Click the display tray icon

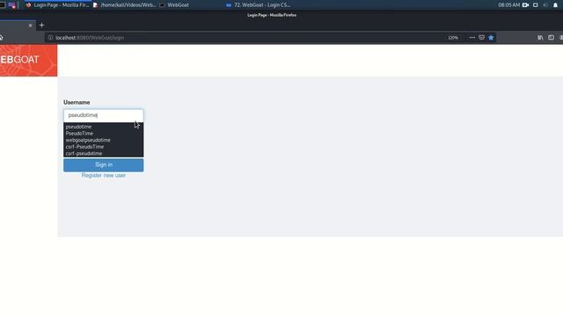click(536, 5)
